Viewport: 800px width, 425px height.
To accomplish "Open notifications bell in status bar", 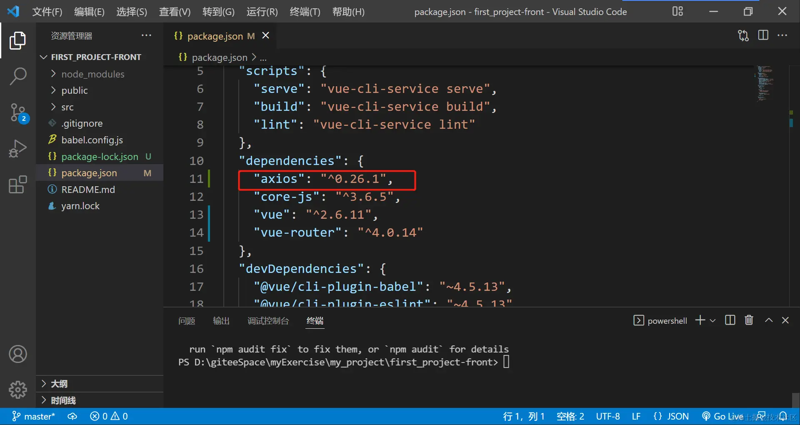I will [783, 416].
